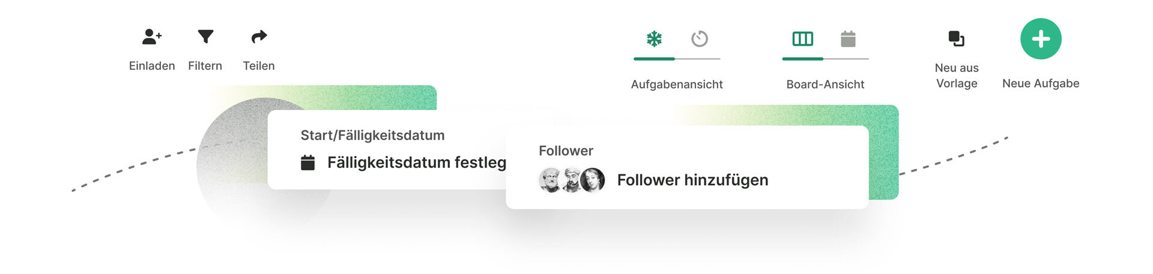This screenshot has width=1153, height=274.
Task: Click the third follower avatar
Action: click(593, 180)
